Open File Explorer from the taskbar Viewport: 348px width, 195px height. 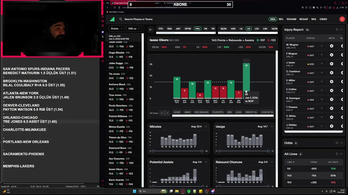coord(177,191)
